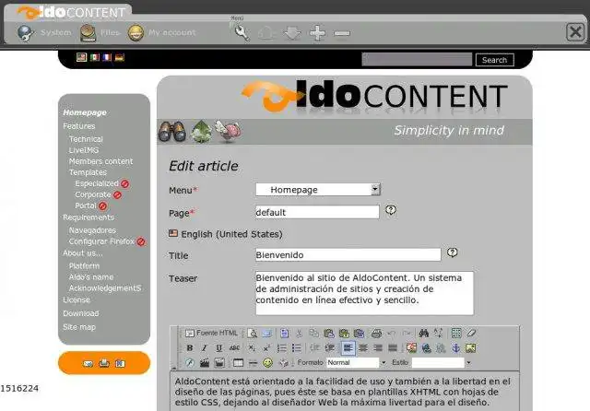
Task: Insert an anchor with anchor icon
Action: (455, 348)
